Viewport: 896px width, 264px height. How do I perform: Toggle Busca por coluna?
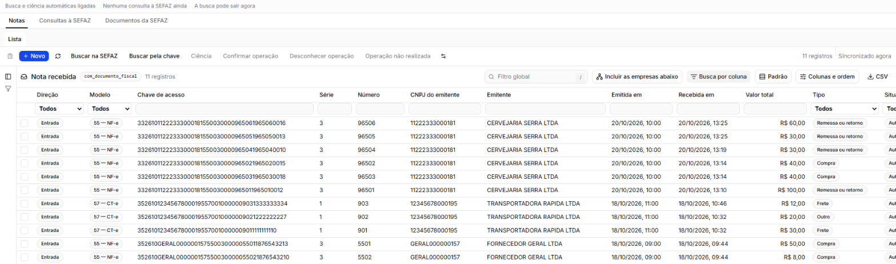click(x=718, y=77)
